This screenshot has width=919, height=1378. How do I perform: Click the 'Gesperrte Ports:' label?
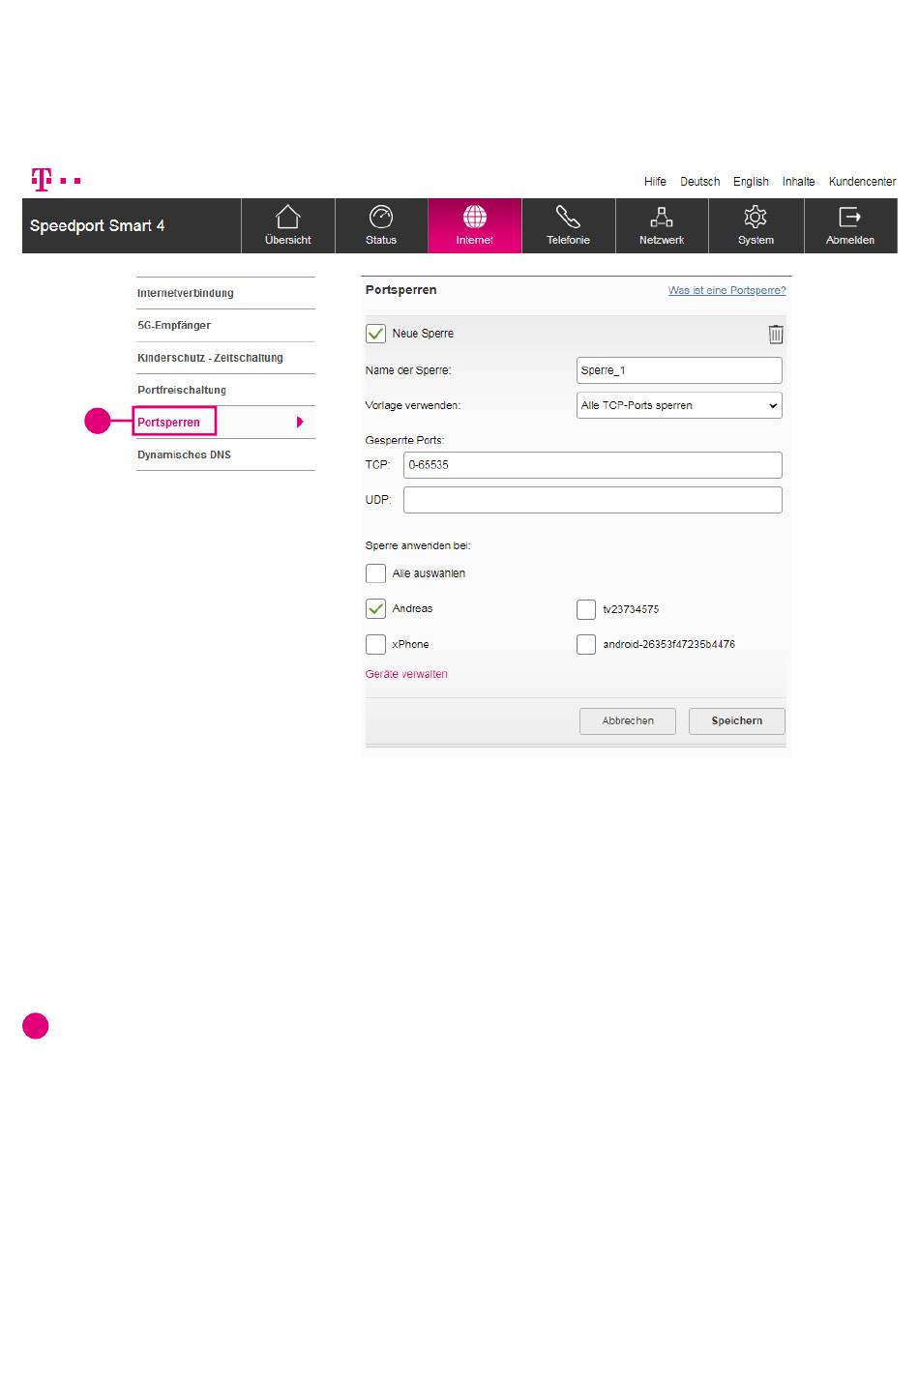coord(404,440)
